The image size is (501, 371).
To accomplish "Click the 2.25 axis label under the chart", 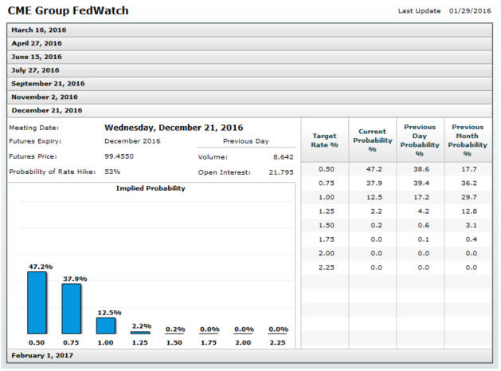I will click(277, 343).
